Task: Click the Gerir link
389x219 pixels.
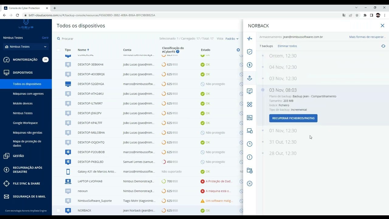Action: coord(45,38)
